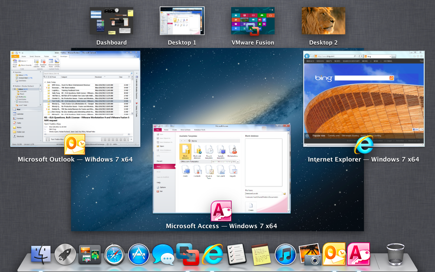Viewport: 435px width, 272px height.
Task: Launch iTunes from the Dock
Action: (x=285, y=254)
